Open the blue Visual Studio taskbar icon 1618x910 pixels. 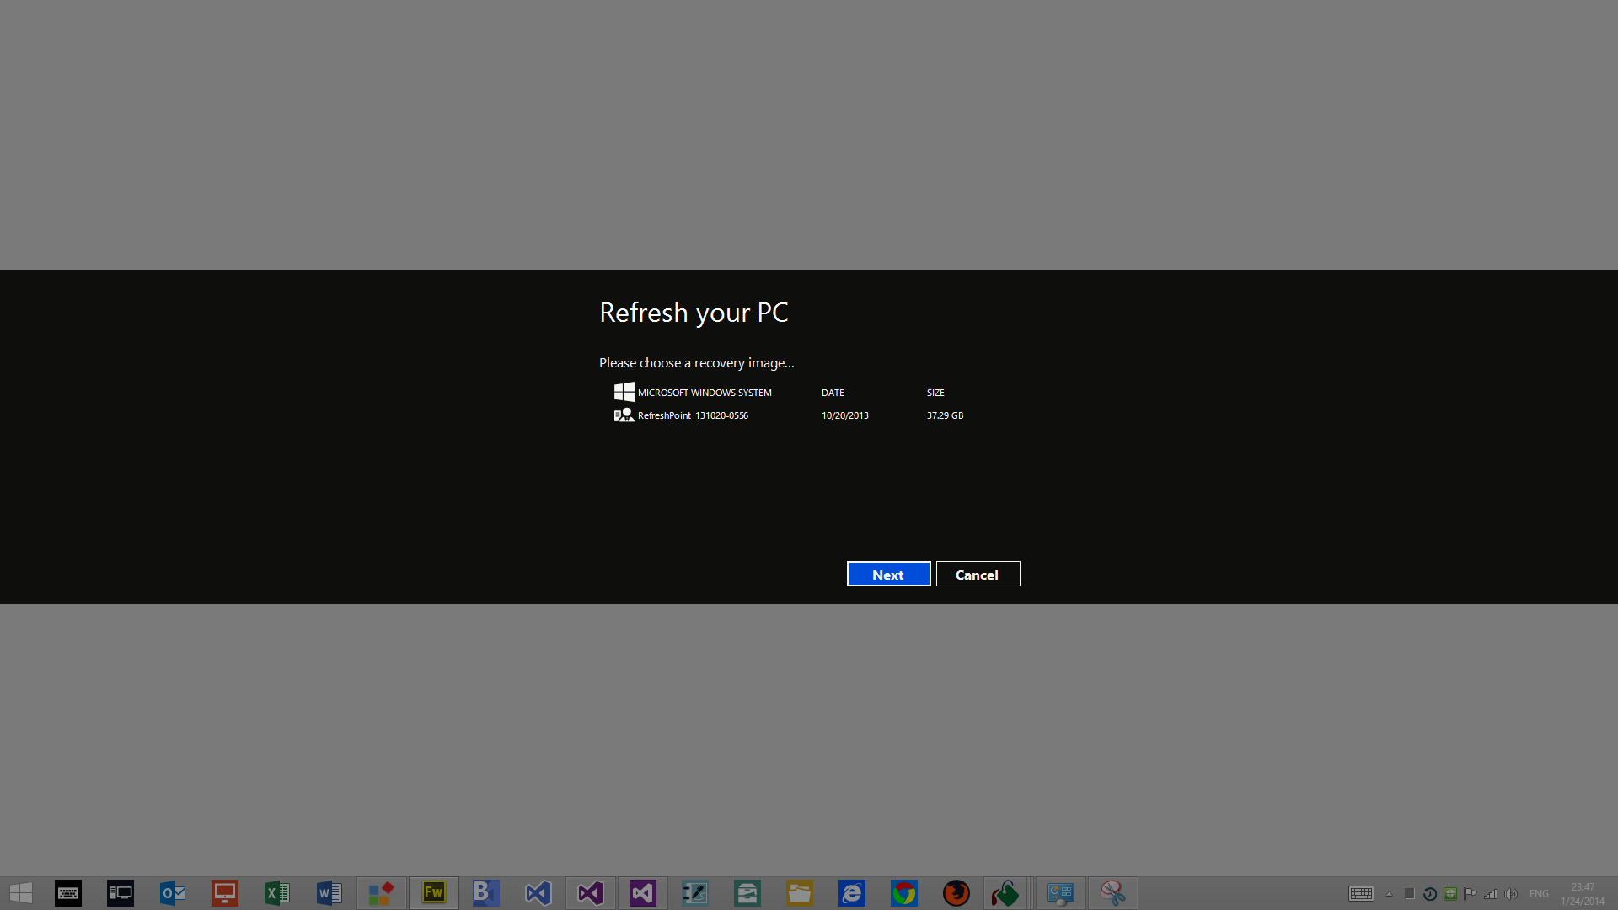click(538, 893)
